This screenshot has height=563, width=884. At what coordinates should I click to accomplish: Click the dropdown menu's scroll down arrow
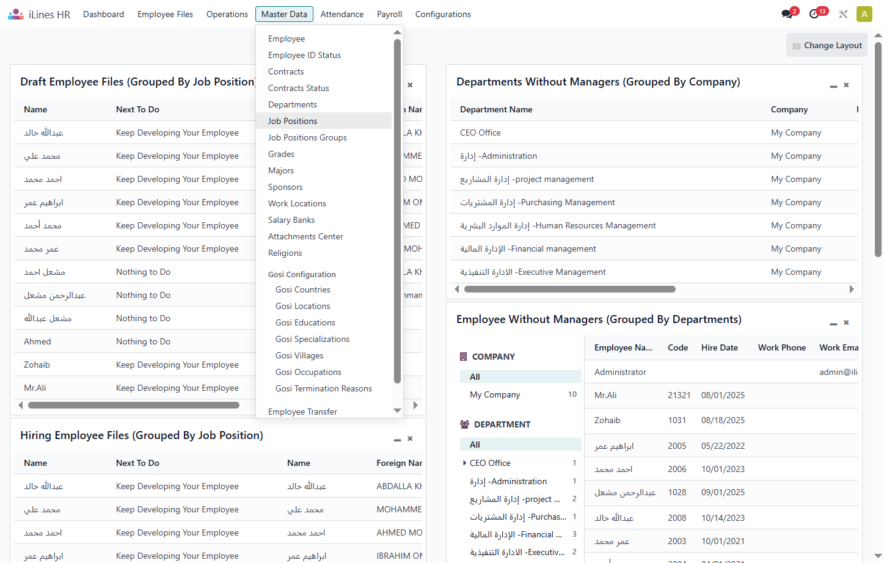[397, 411]
